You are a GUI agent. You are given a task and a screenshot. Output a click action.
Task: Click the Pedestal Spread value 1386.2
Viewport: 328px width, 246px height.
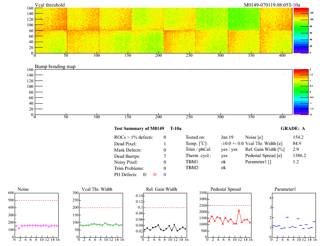[299, 156]
